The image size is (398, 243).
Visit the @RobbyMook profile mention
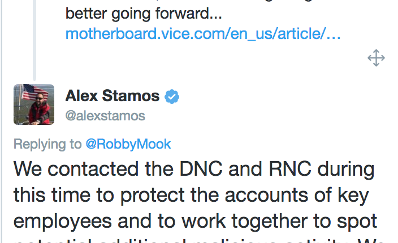(x=128, y=144)
